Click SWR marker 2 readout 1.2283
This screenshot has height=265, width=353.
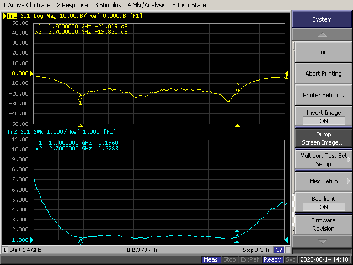[x=108, y=149]
